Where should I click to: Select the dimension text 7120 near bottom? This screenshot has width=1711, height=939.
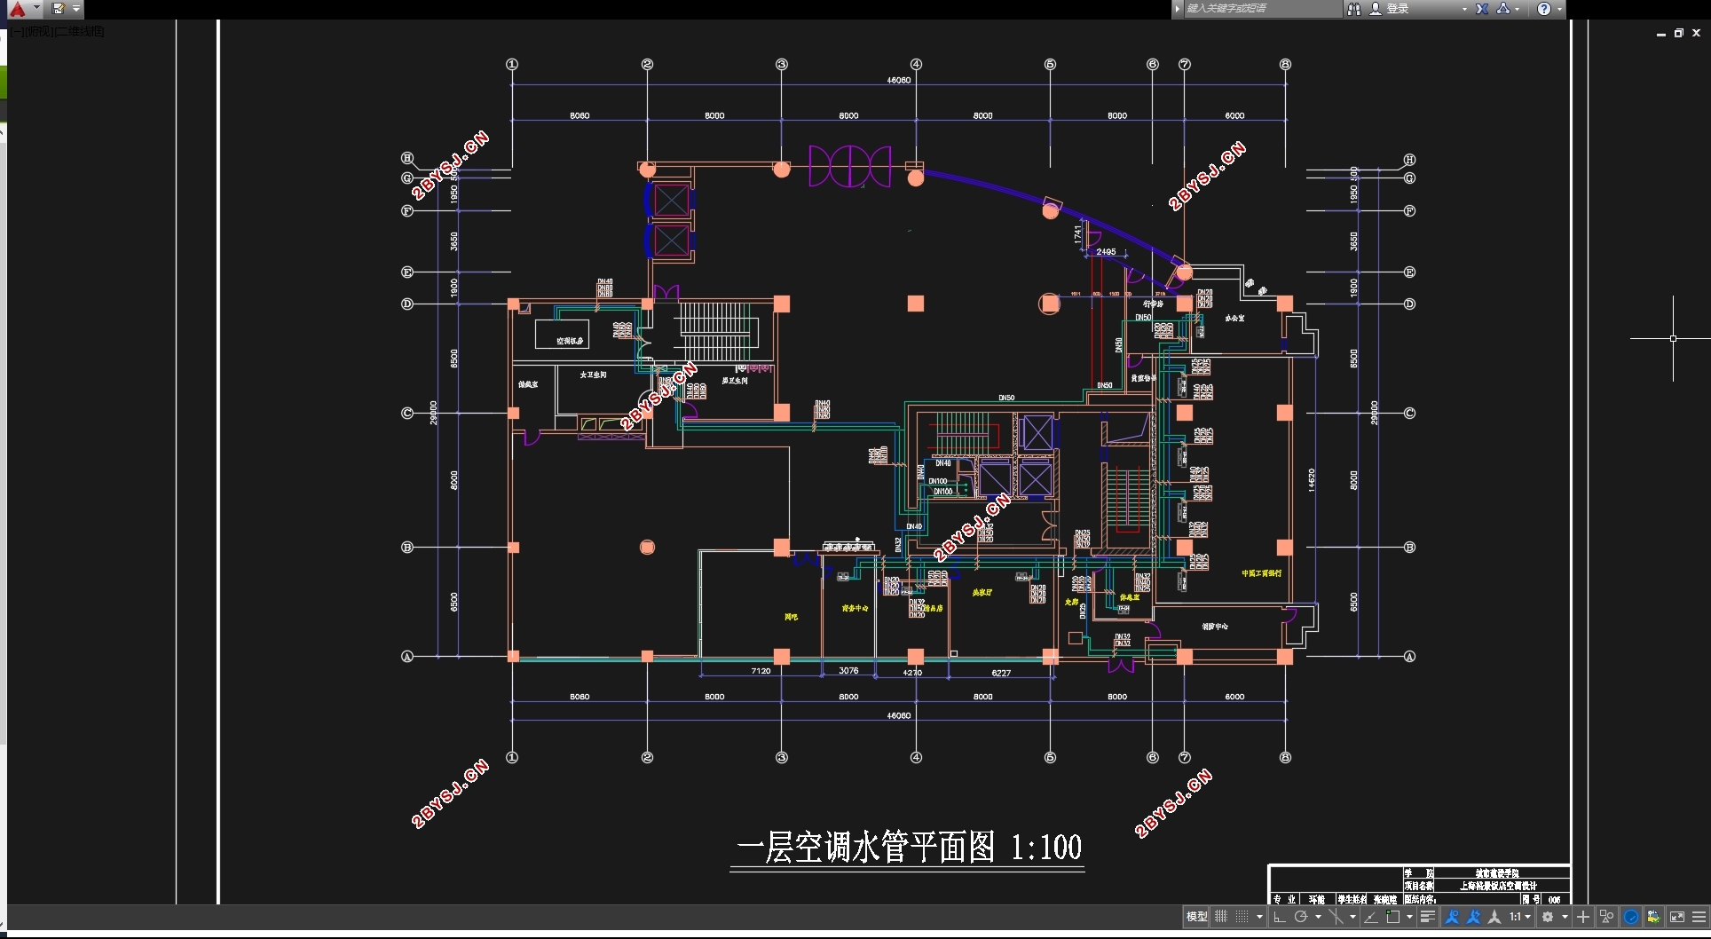coord(761,671)
